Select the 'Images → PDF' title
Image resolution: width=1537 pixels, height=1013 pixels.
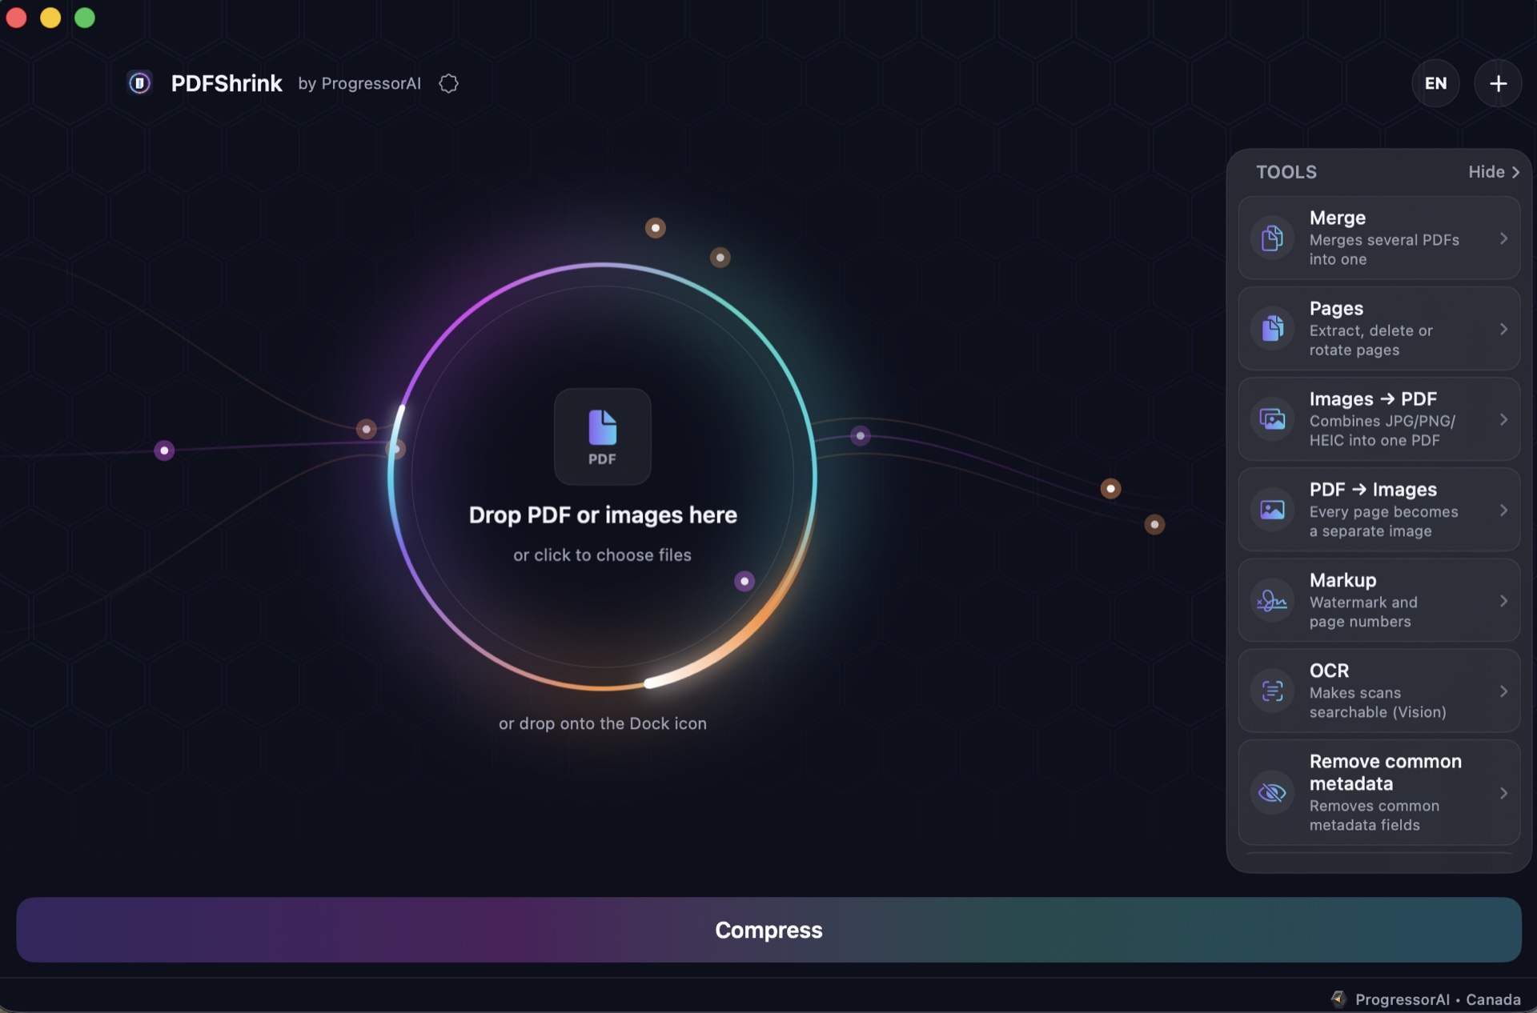pyautogui.click(x=1373, y=398)
